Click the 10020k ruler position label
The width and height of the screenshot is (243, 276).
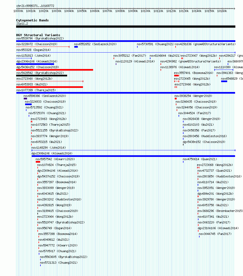[x=44, y=11]
